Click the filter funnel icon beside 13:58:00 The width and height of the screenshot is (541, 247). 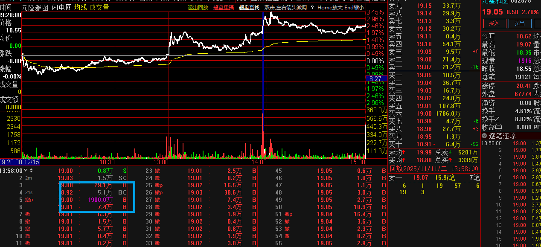pos(26,171)
